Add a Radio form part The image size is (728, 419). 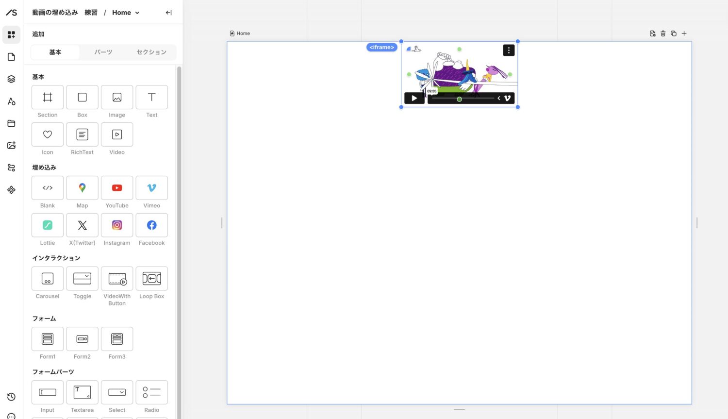click(x=151, y=393)
